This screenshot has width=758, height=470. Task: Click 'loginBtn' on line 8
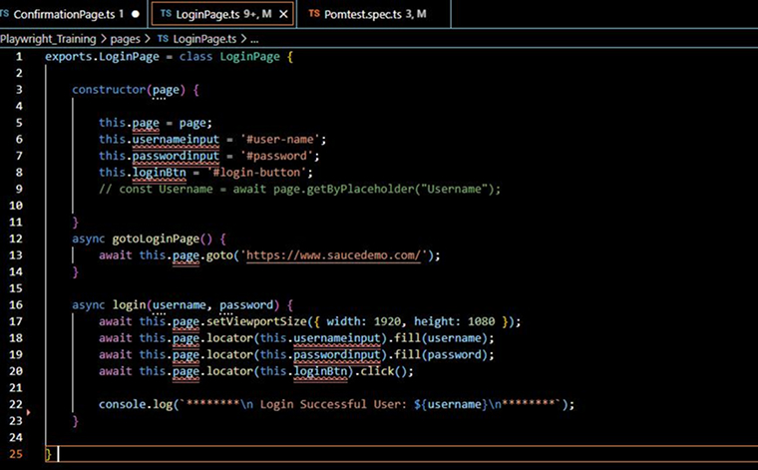click(x=159, y=173)
